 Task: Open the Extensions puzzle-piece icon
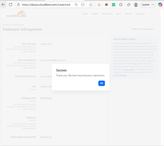(x=121, y=5)
